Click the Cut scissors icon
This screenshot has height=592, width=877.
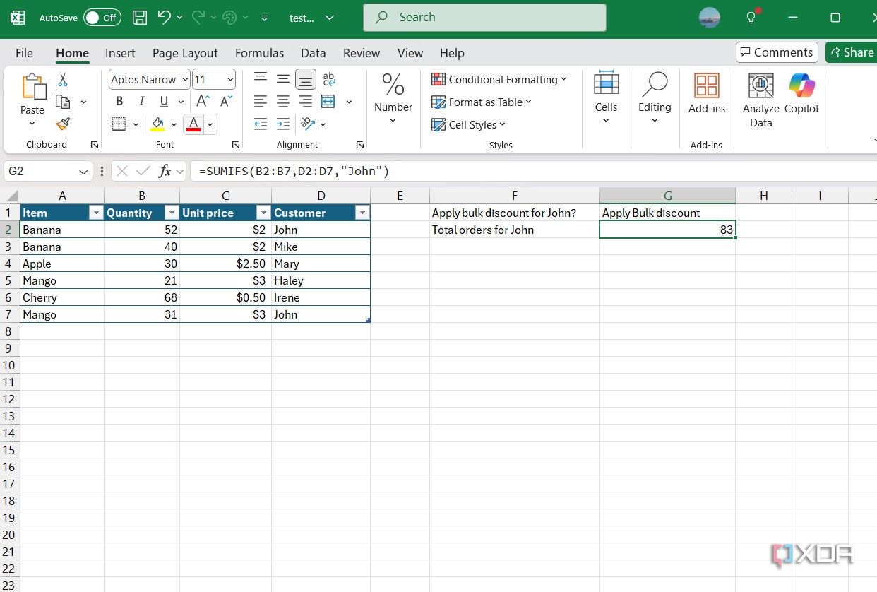pyautogui.click(x=63, y=80)
